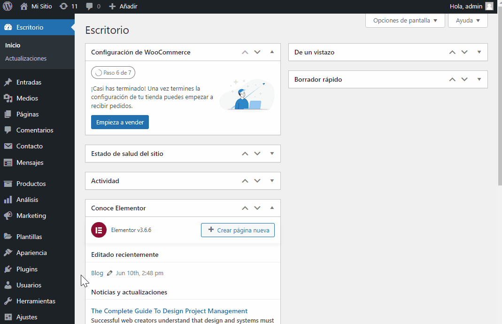Open Actualizaciones submenu item

pos(26,58)
